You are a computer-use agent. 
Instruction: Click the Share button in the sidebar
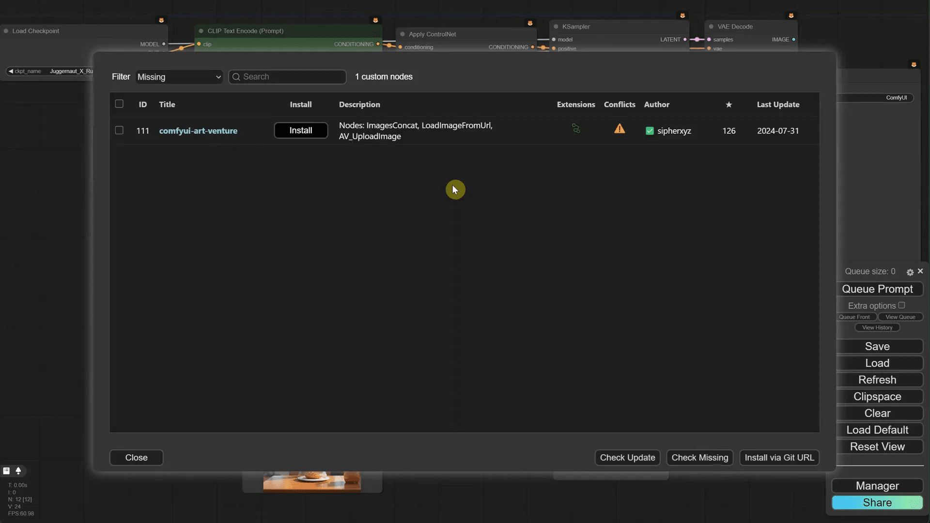pos(877,503)
